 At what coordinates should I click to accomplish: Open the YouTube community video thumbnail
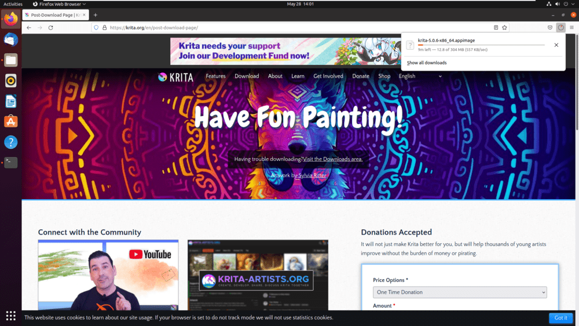click(108, 275)
